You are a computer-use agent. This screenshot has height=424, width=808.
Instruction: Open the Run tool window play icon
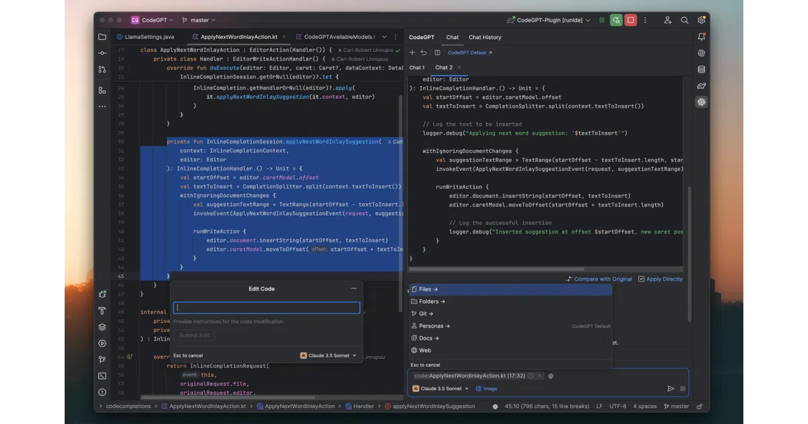[102, 343]
